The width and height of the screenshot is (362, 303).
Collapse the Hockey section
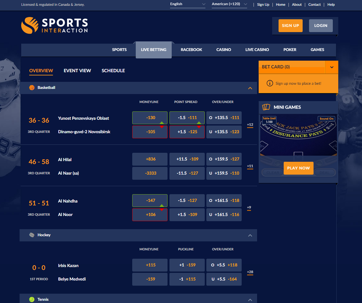click(x=250, y=235)
